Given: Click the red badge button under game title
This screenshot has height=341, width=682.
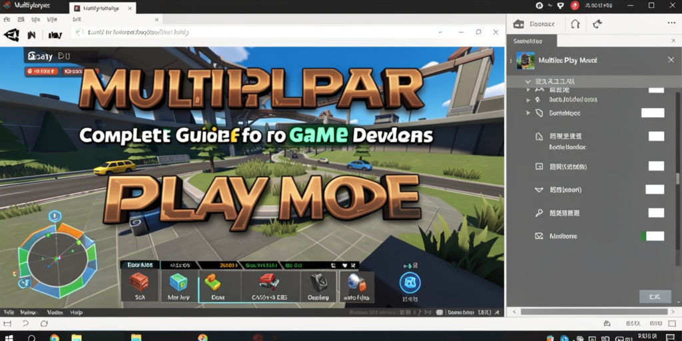Looking at the screenshot, I should point(41,71).
